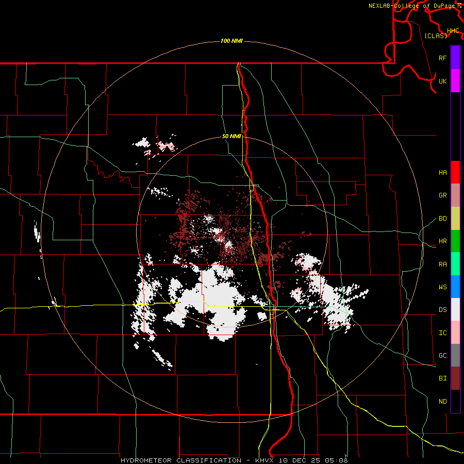
Task: Click the 'HHC' product code text
Action: pyautogui.click(x=453, y=31)
